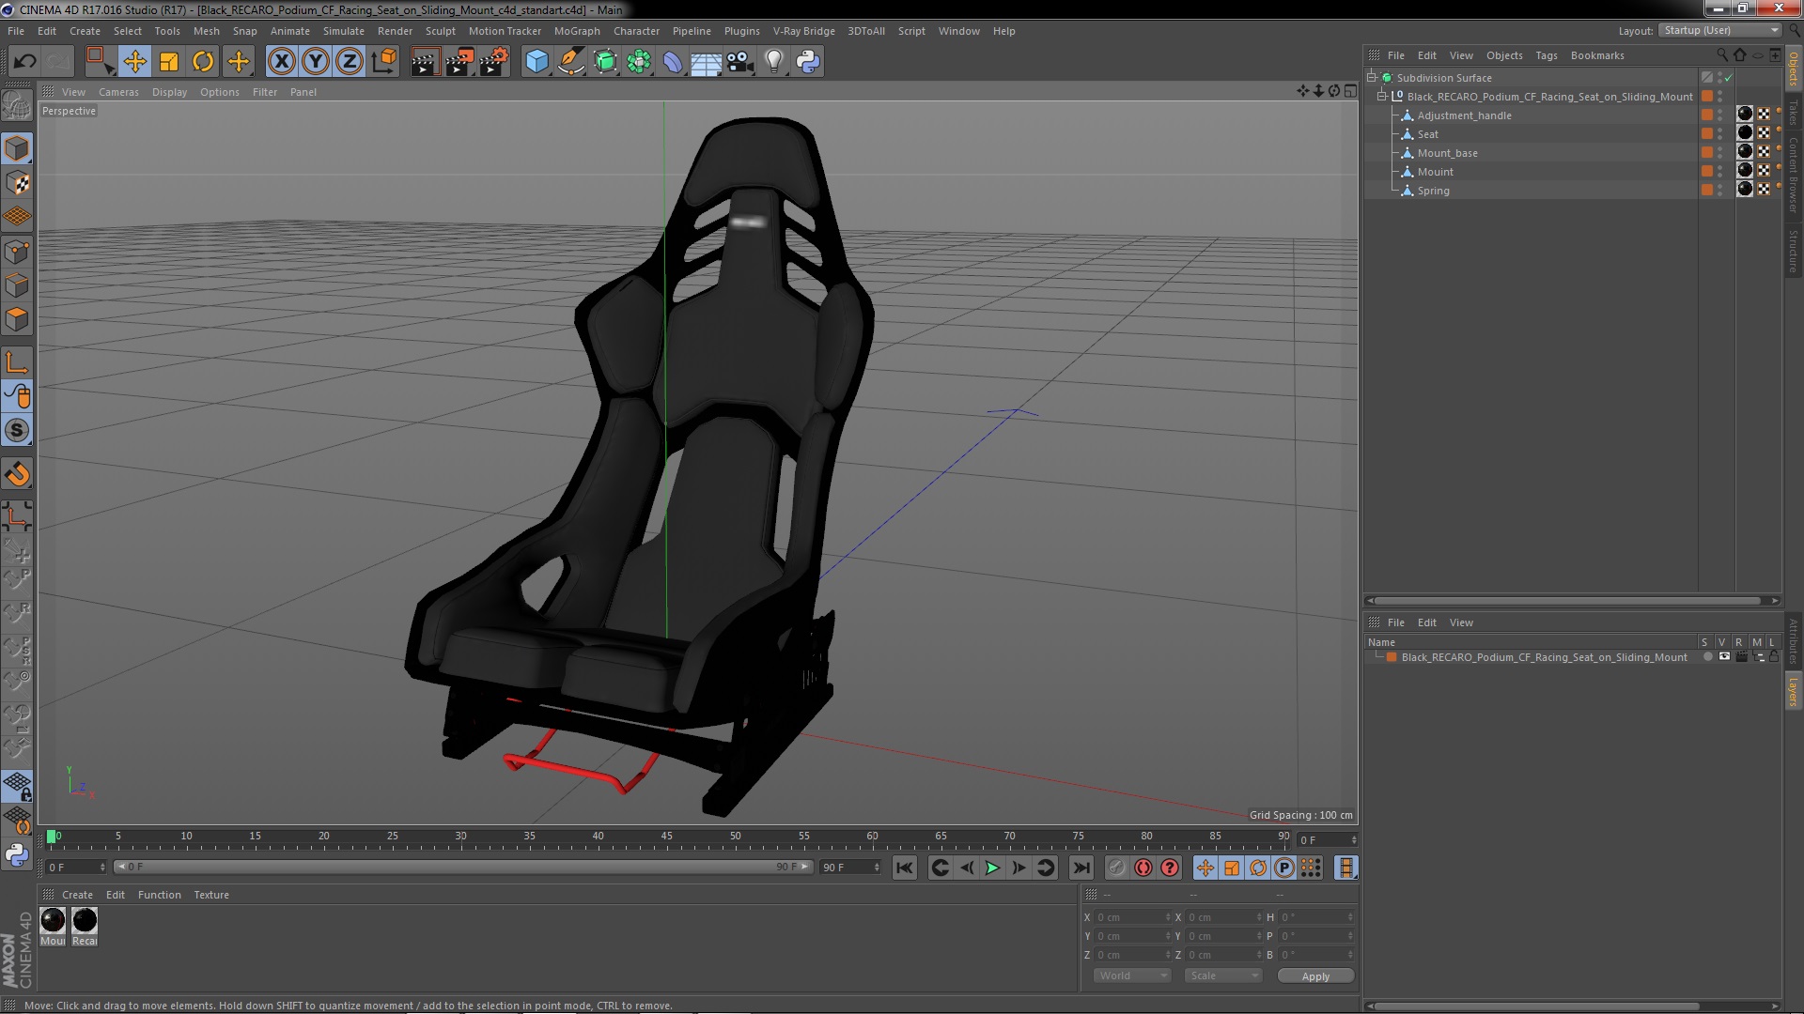Toggle viewport maximize icon
1804x1014 pixels.
[x=1350, y=91]
